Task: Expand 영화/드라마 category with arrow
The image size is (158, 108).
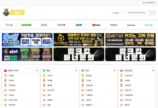Action: coord(37,71)
